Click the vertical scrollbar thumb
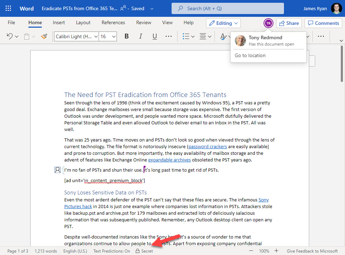The width and height of the screenshot is (345, 255). click(341, 64)
